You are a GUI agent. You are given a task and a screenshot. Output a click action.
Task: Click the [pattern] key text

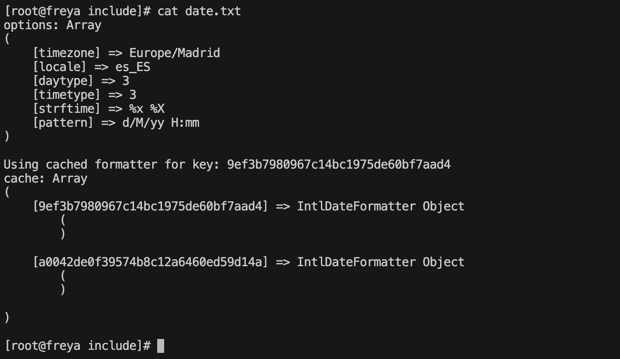[x=63, y=123]
